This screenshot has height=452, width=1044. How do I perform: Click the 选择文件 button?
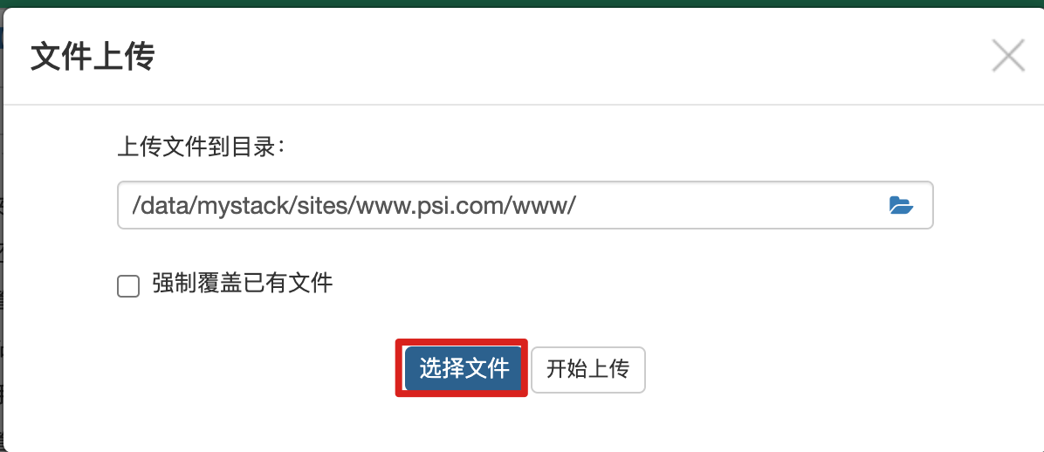pos(464,369)
